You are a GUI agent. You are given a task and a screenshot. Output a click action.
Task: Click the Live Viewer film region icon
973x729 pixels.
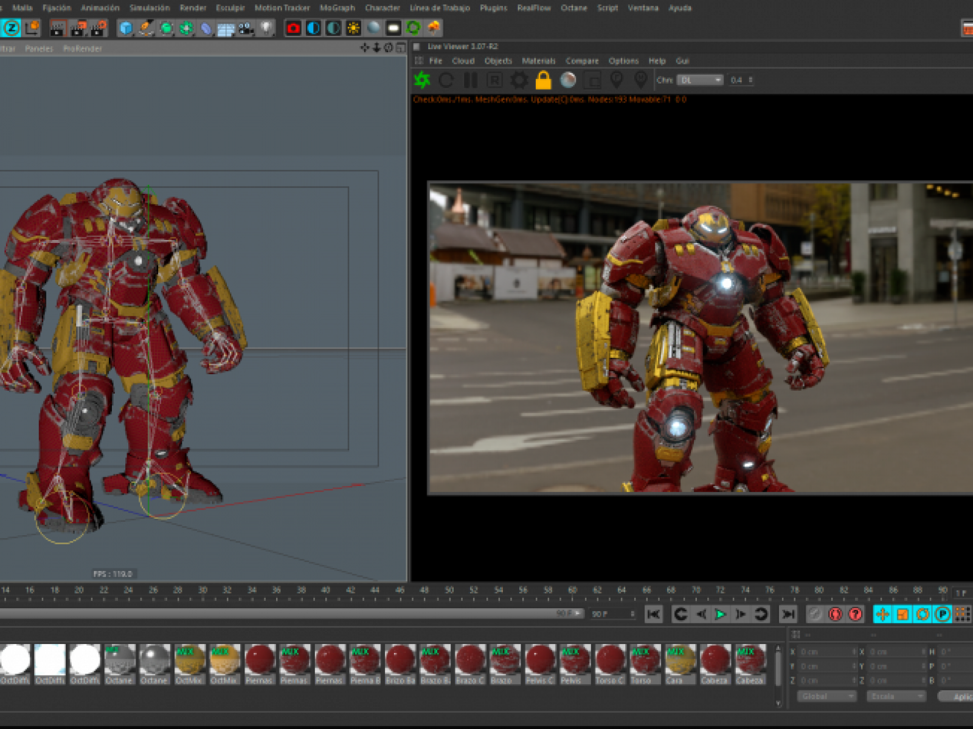point(592,80)
